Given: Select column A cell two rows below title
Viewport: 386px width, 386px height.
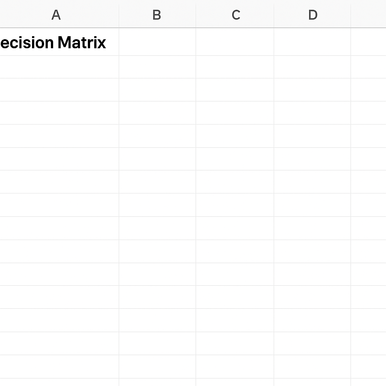Looking at the screenshot, I should coord(59,90).
